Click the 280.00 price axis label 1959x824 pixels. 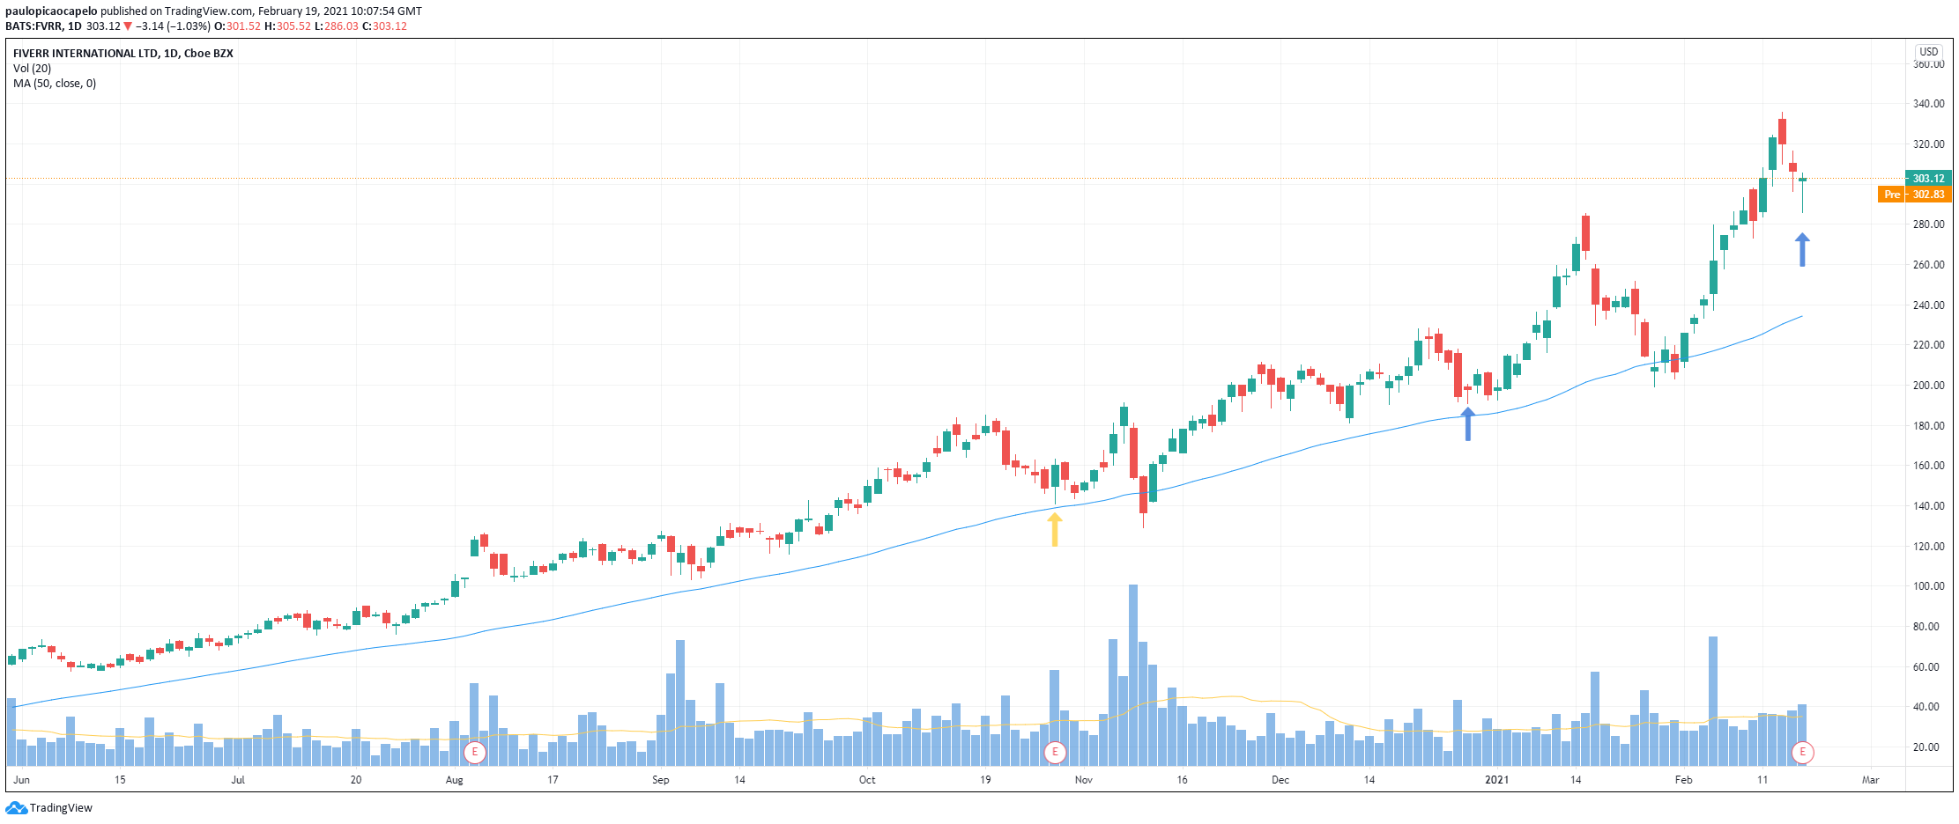pyautogui.click(x=1928, y=224)
